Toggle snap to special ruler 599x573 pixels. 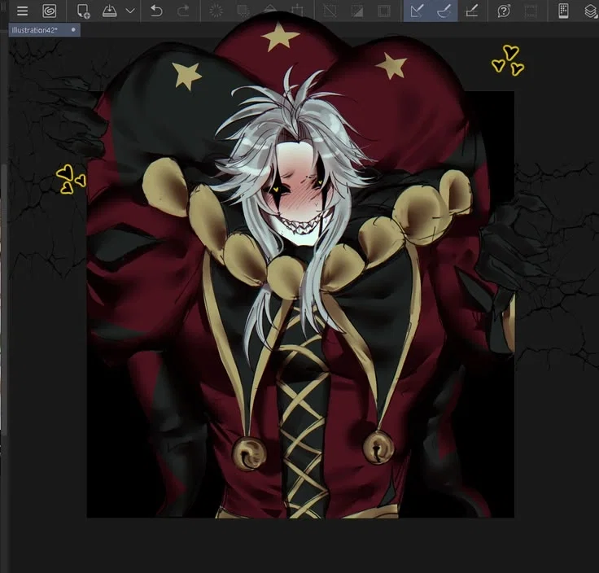tap(444, 11)
